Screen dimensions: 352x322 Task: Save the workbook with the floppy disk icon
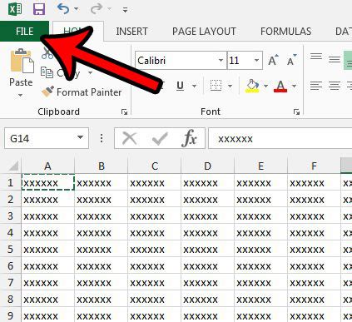[x=39, y=9]
